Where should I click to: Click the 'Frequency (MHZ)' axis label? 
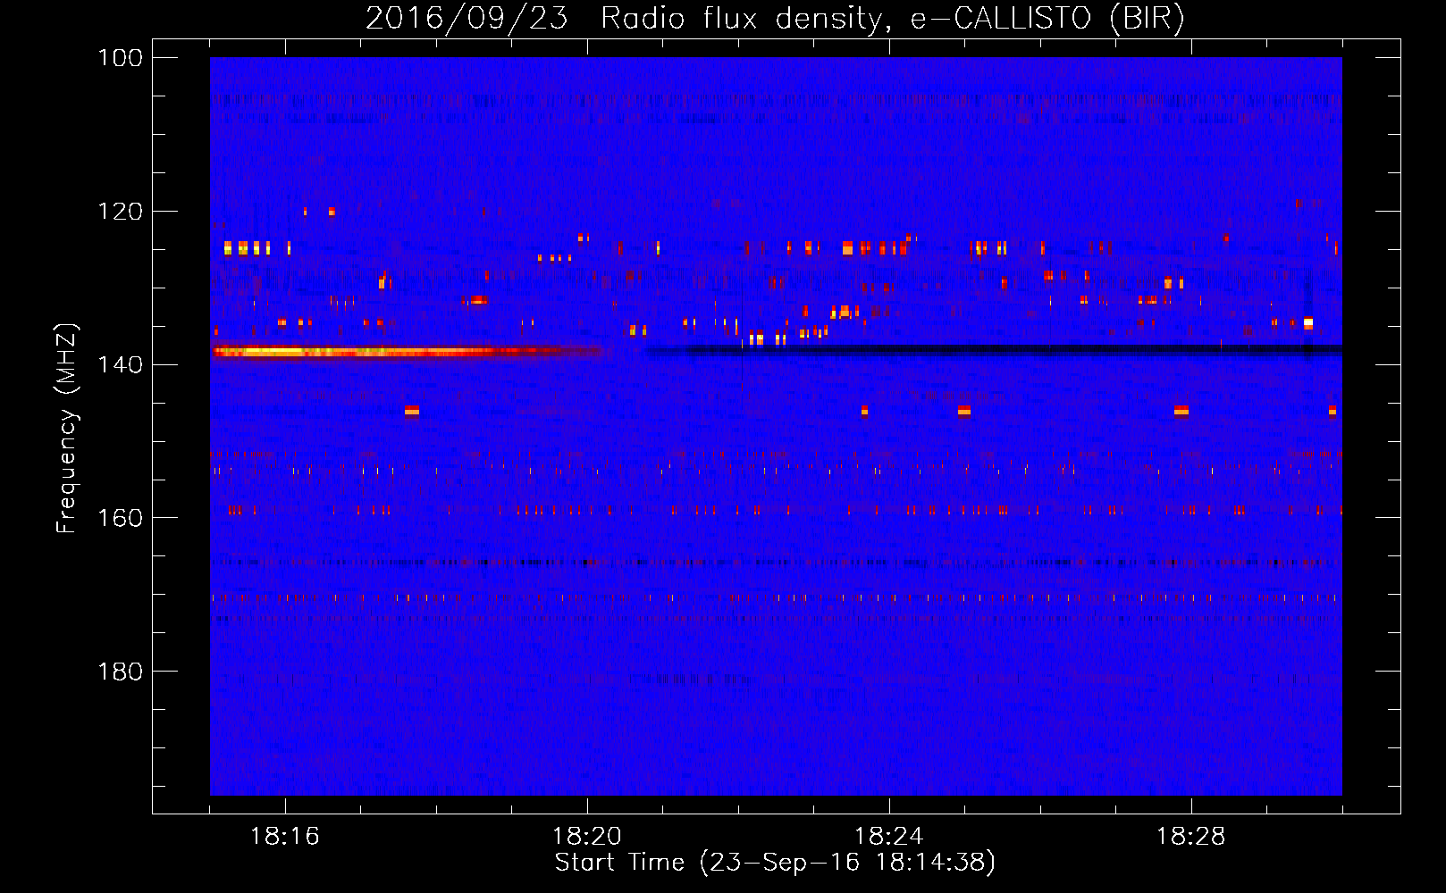[67, 428]
